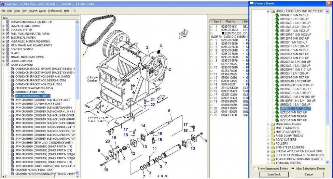Select MAIN FRAME AND RELATED PARTS entry
The height and width of the screenshot is (179, 333).
pyautogui.click(x=31, y=45)
